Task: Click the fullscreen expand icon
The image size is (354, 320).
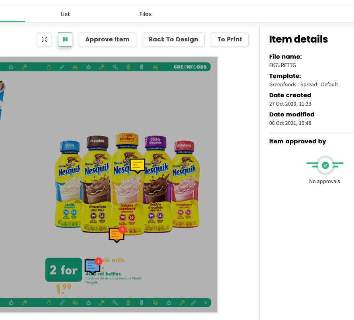Action: pyautogui.click(x=44, y=39)
